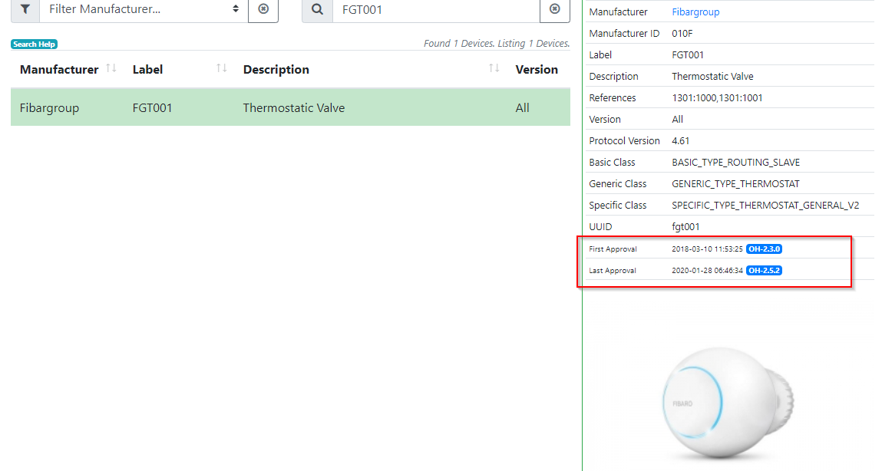The height and width of the screenshot is (471, 882).
Task: Click the magnifying glass search icon
Action: tap(317, 9)
